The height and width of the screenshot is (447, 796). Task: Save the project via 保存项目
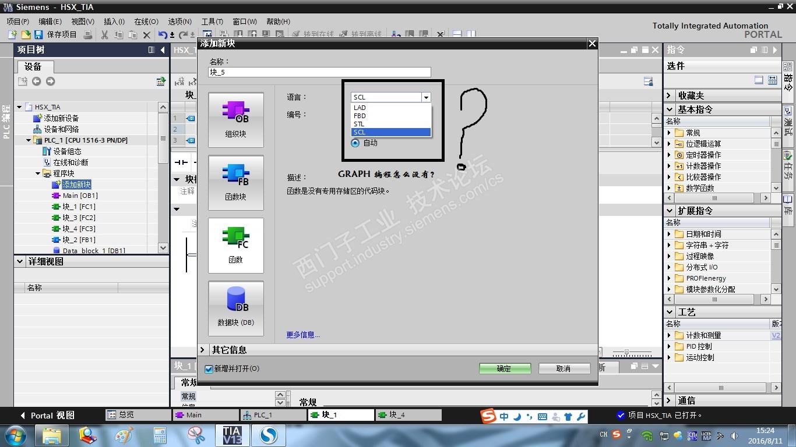56,35
